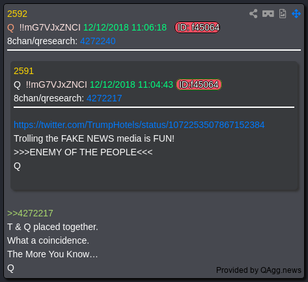Click the VR goggles icon
Screen dimensions: 308x282
268,14
